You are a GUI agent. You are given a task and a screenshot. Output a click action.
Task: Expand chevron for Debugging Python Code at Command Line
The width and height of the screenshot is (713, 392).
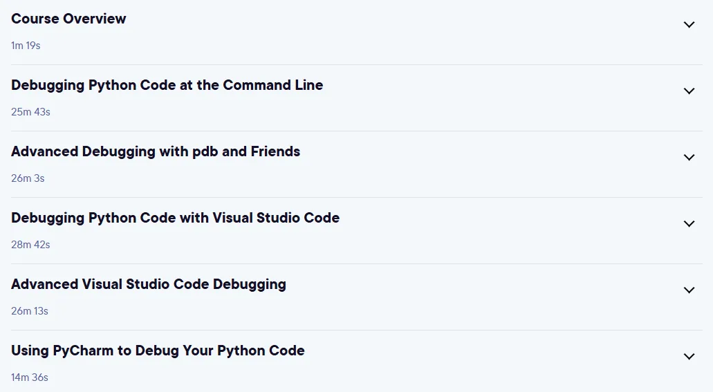click(689, 91)
